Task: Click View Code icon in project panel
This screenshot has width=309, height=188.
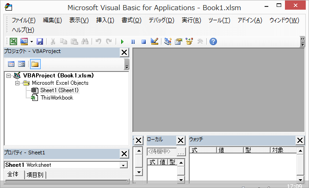Action: (11, 64)
